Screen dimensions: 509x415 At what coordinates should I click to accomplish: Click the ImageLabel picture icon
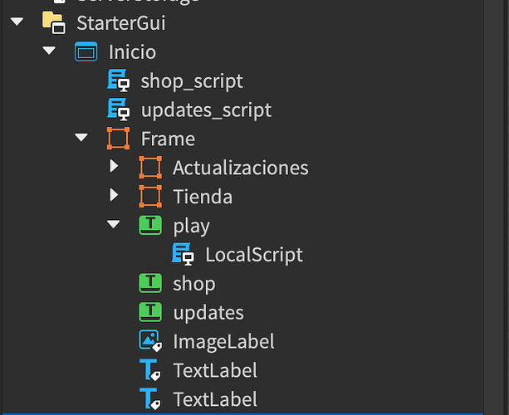pos(150,341)
